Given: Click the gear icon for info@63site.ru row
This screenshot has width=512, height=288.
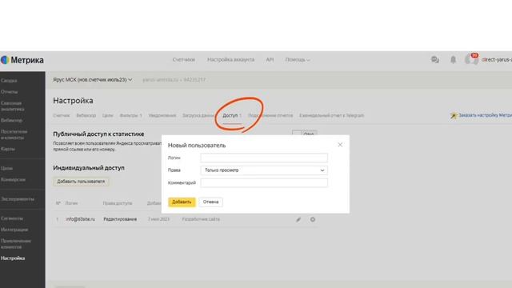Looking at the screenshot, I should (x=313, y=219).
